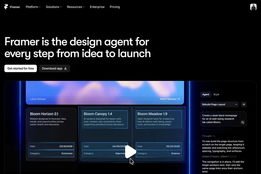Select the Bloom Horizon 2.1 card title

point(44,114)
